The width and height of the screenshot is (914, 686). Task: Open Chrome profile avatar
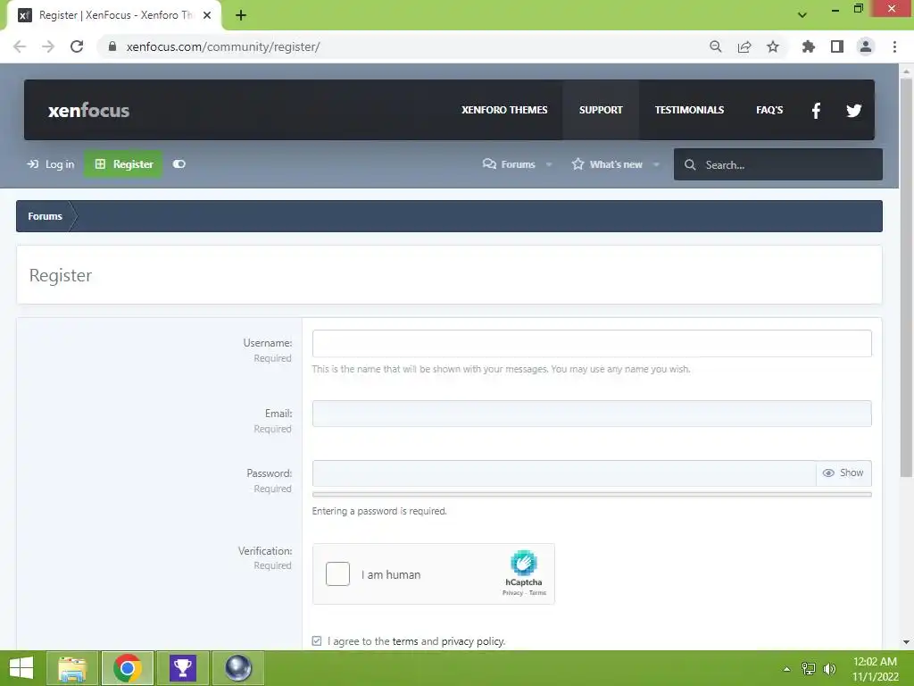pos(866,46)
